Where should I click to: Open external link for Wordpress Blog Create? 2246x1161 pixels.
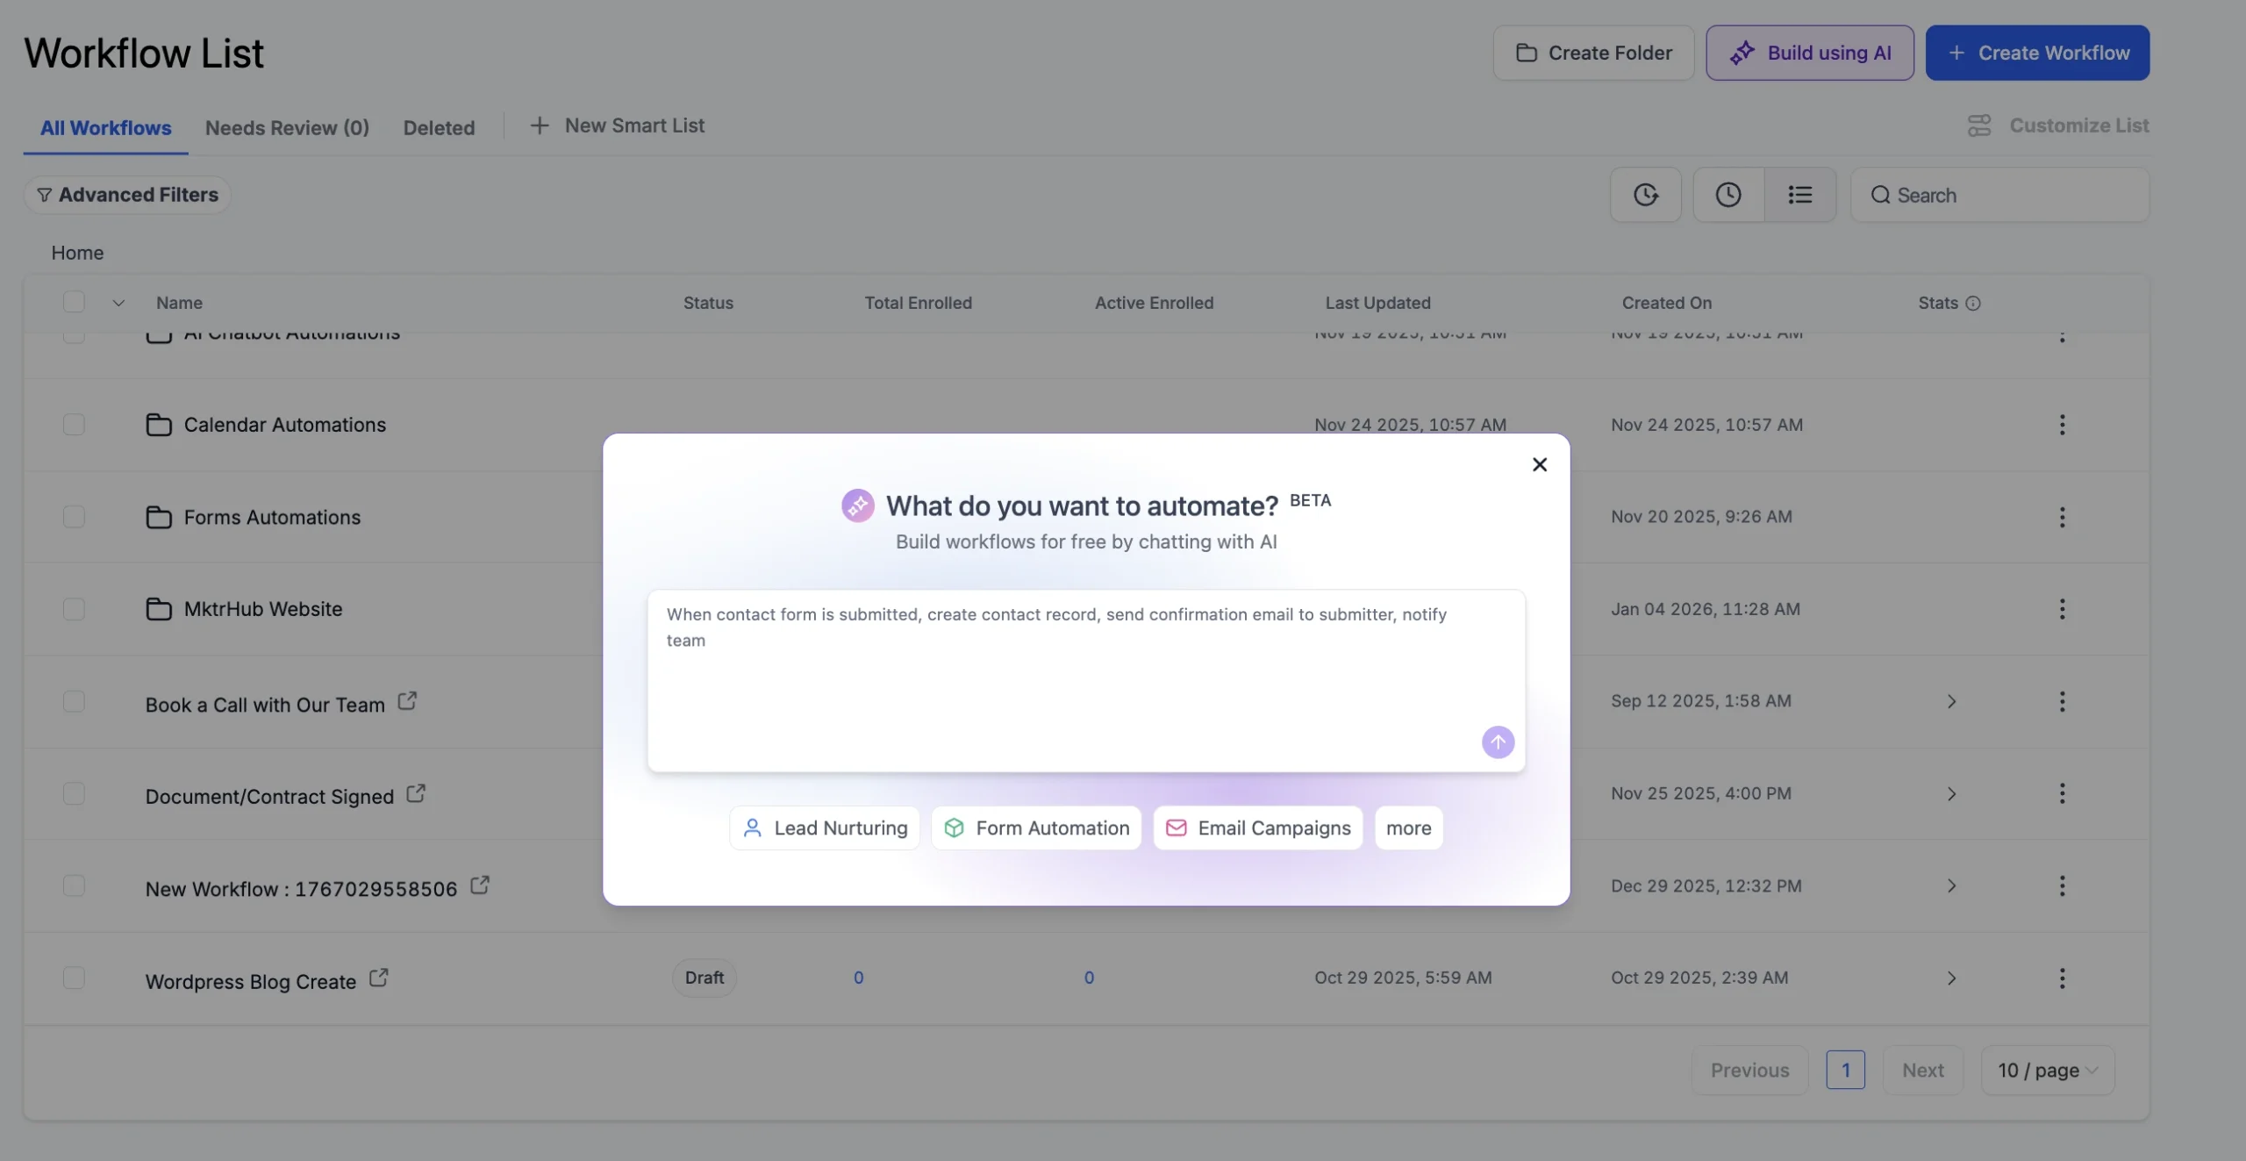point(378,978)
